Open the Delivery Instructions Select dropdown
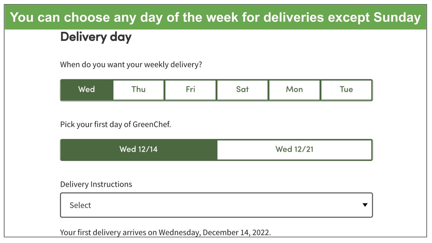The height and width of the screenshot is (243, 432). click(x=216, y=205)
